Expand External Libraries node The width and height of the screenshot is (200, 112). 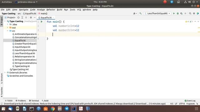click(x=5, y=72)
